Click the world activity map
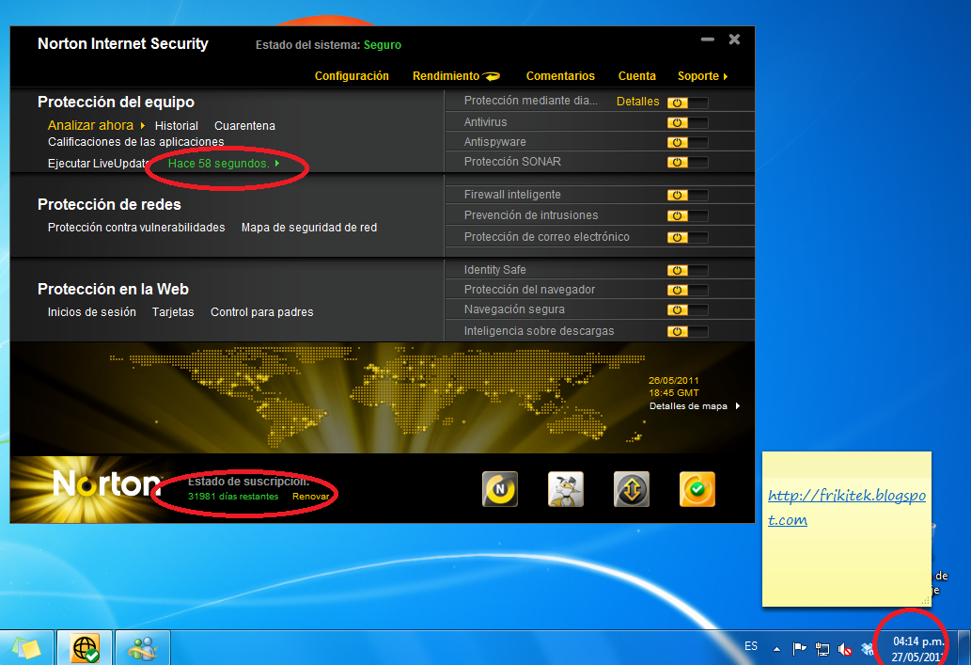This screenshot has width=971, height=665. coord(377,397)
